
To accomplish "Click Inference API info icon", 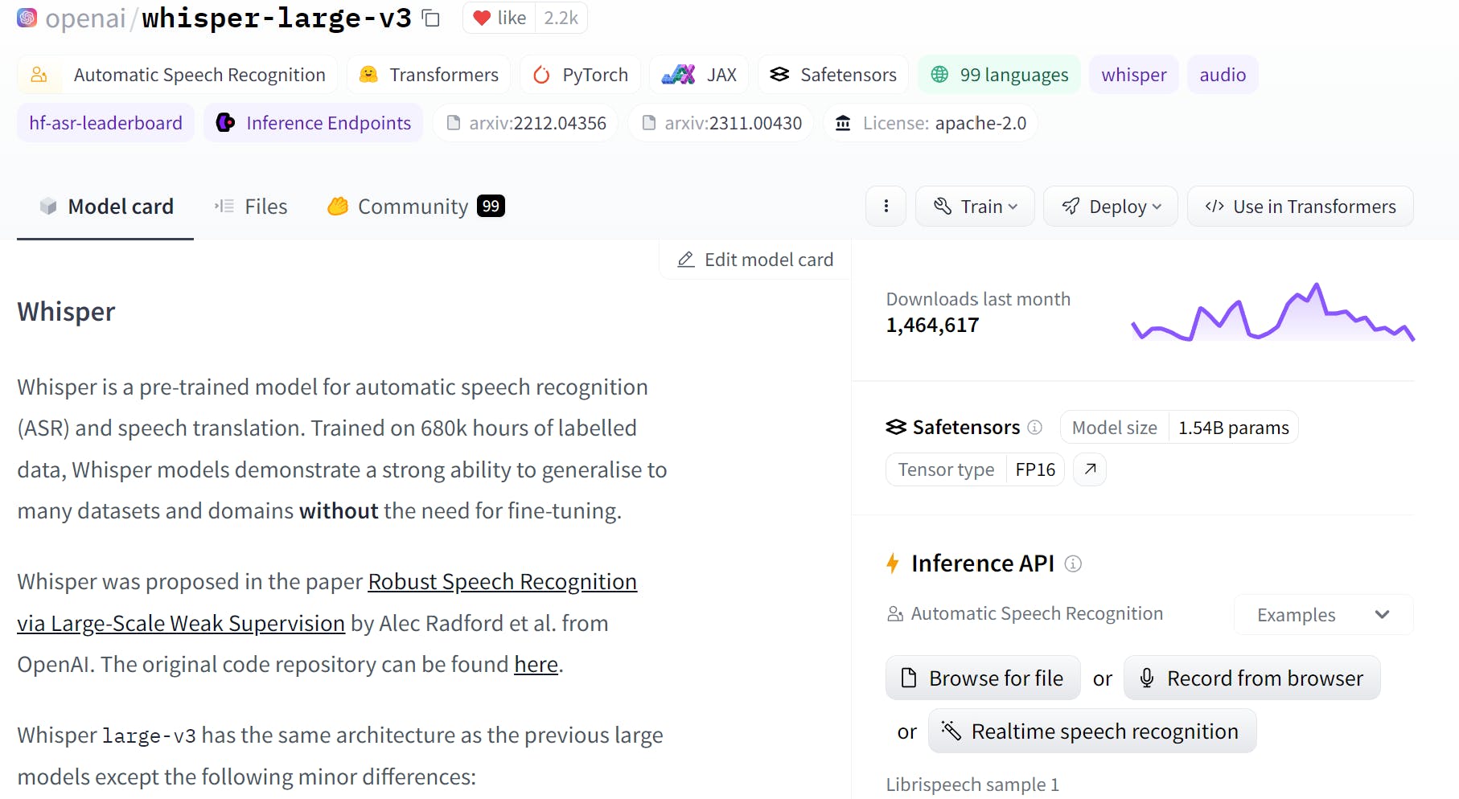I will pos(1073,564).
